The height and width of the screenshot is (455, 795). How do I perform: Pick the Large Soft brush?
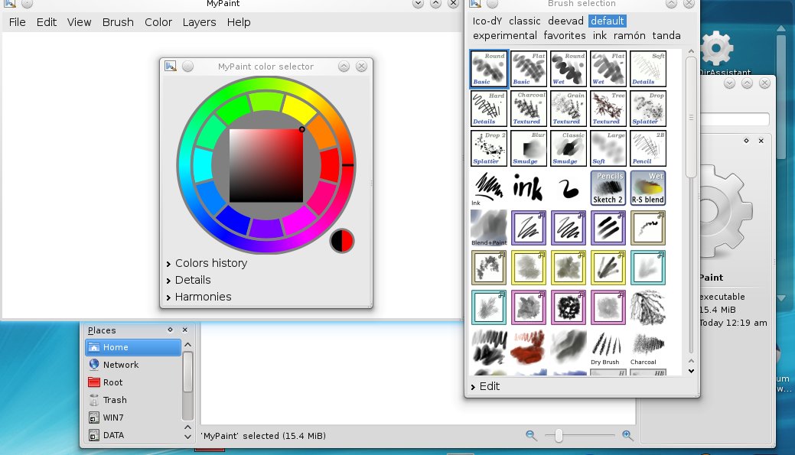[608, 148]
